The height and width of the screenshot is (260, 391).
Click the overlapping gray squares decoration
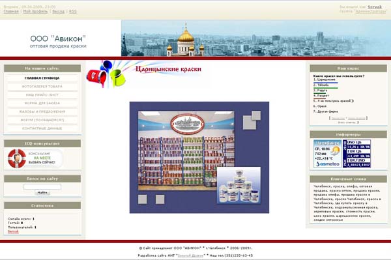252,120
